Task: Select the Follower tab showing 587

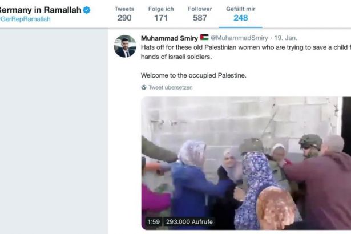Action: (200, 14)
